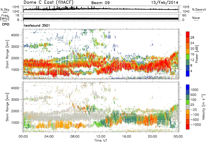Click the "08:00" time axis label
The image size is (206, 142).
click(75, 137)
